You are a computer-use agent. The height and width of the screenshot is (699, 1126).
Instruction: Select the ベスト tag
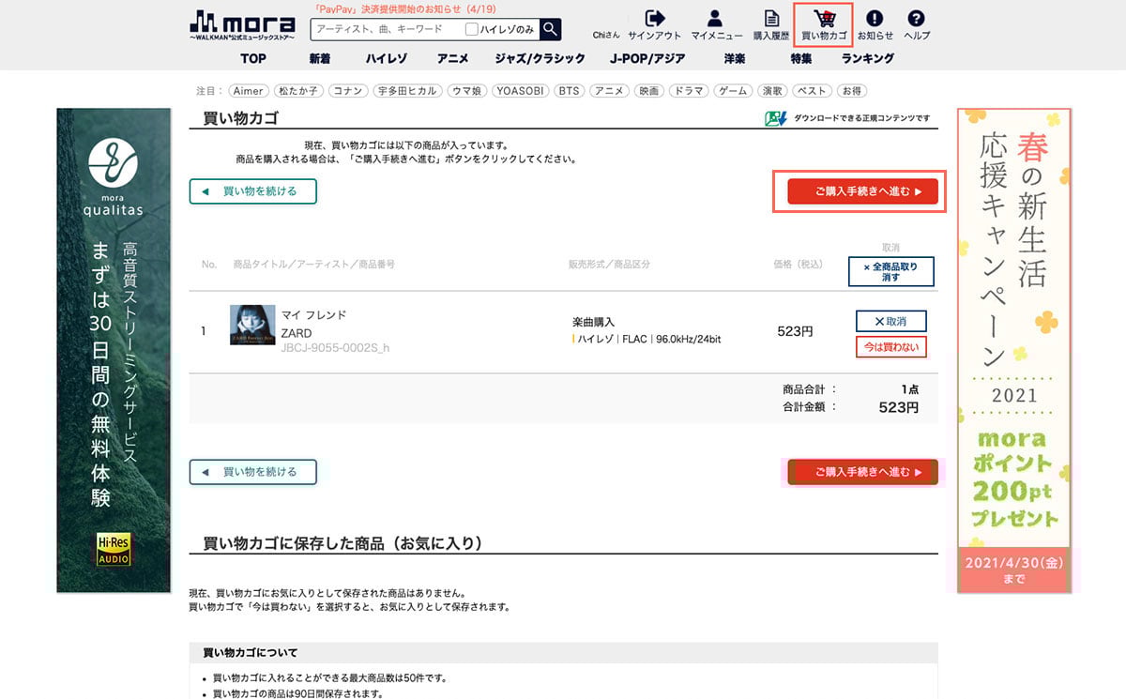pos(813,91)
